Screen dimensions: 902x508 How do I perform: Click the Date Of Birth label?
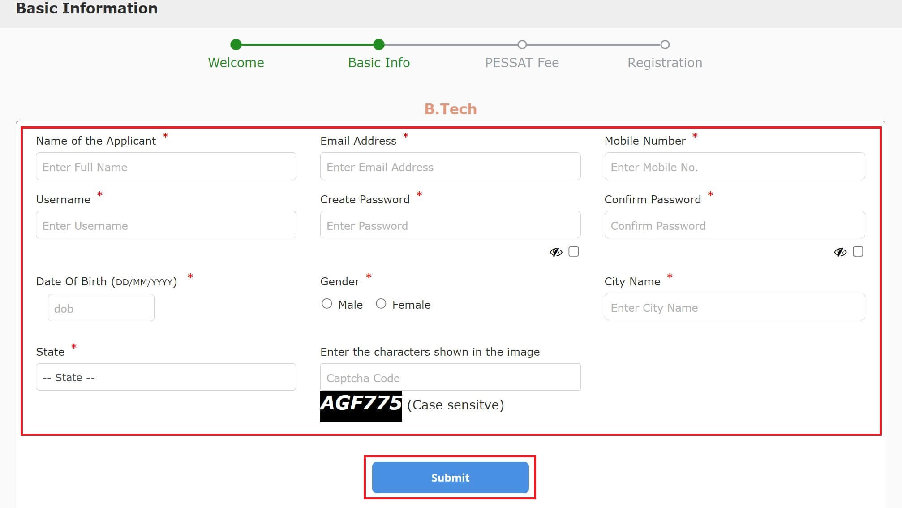[x=107, y=281]
